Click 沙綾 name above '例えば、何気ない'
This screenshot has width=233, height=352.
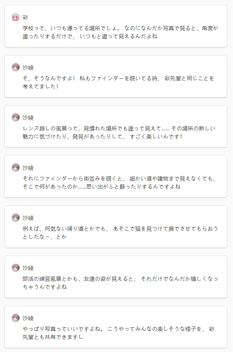point(28,218)
